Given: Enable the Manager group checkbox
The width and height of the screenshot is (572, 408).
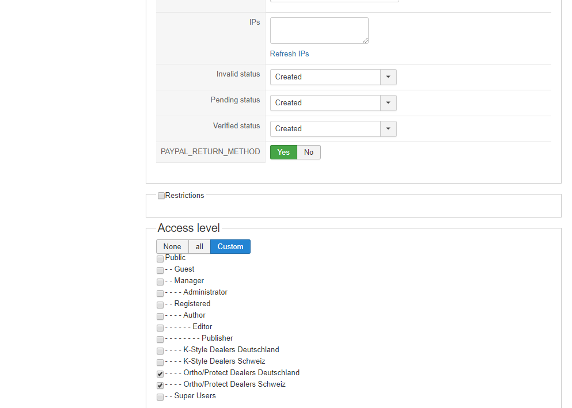Looking at the screenshot, I should click(160, 282).
